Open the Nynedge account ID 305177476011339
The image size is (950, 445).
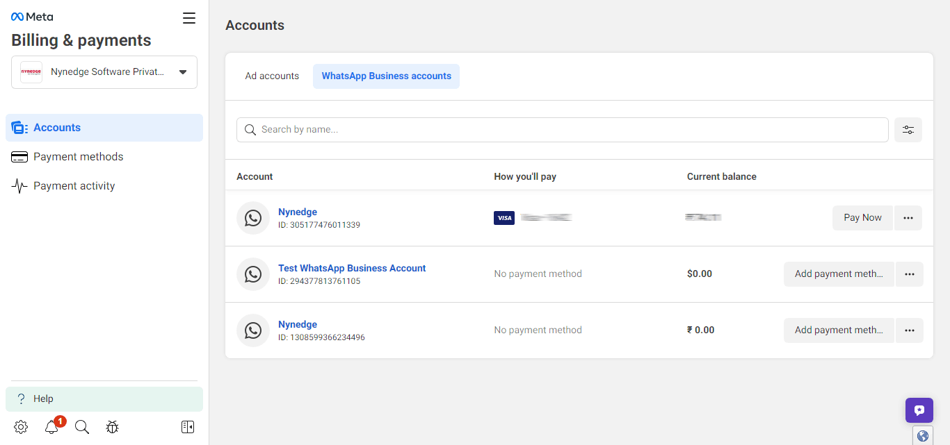298,212
